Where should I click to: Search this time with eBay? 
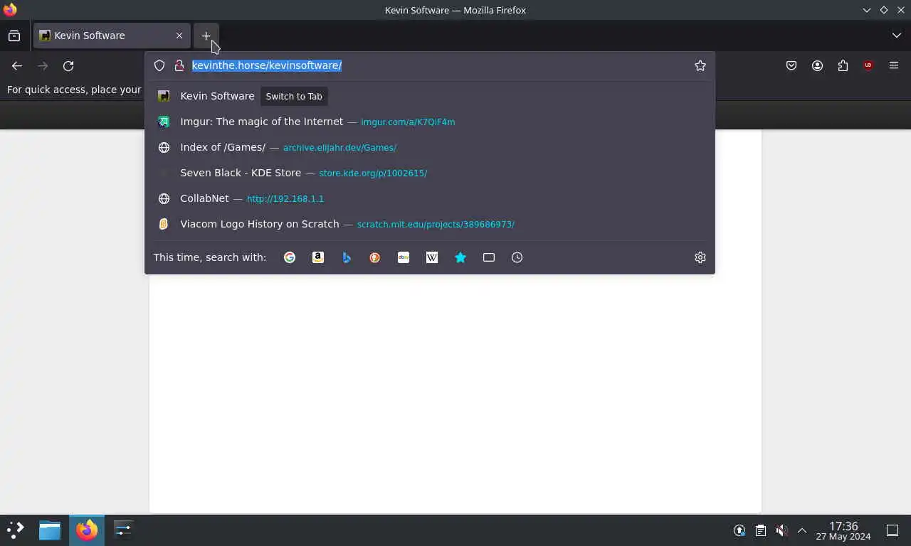click(404, 257)
